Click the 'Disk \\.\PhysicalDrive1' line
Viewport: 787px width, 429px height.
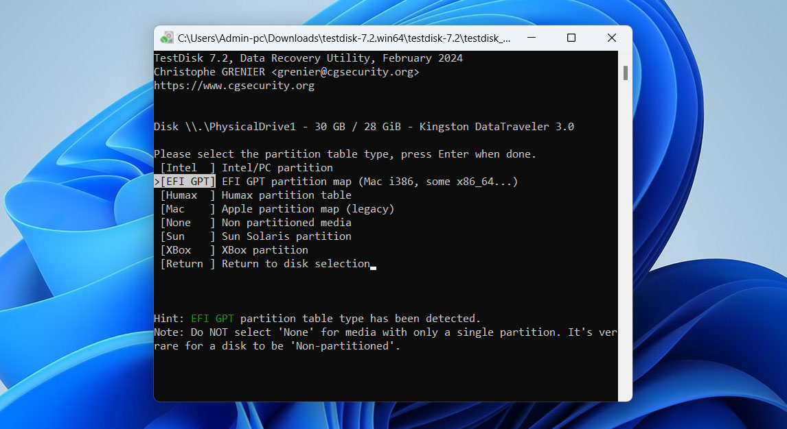(x=364, y=127)
